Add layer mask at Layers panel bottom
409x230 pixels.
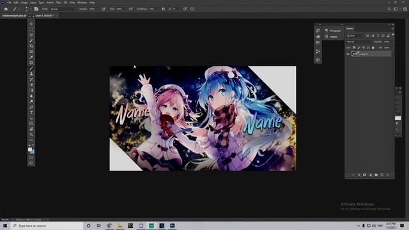coord(365,174)
